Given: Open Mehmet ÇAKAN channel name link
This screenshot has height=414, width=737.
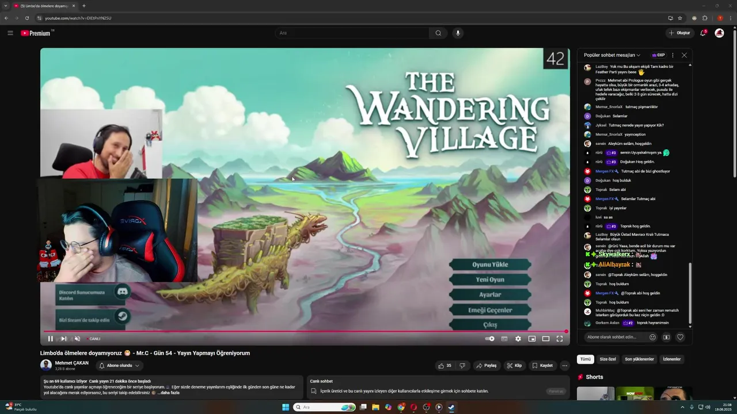Looking at the screenshot, I should tap(71, 363).
